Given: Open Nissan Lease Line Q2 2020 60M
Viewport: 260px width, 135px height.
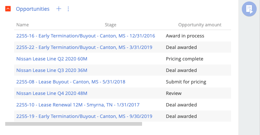Looking at the screenshot, I should [52, 59].
